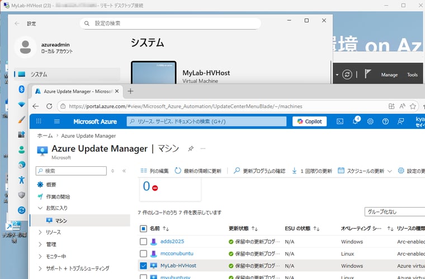Expand the 管理 menu section
Viewport: 425px width, 279px height.
(40, 244)
